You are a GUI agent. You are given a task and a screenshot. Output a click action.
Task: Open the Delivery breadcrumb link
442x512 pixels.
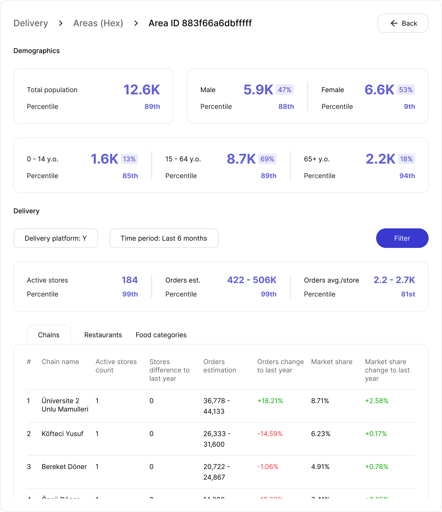point(31,23)
